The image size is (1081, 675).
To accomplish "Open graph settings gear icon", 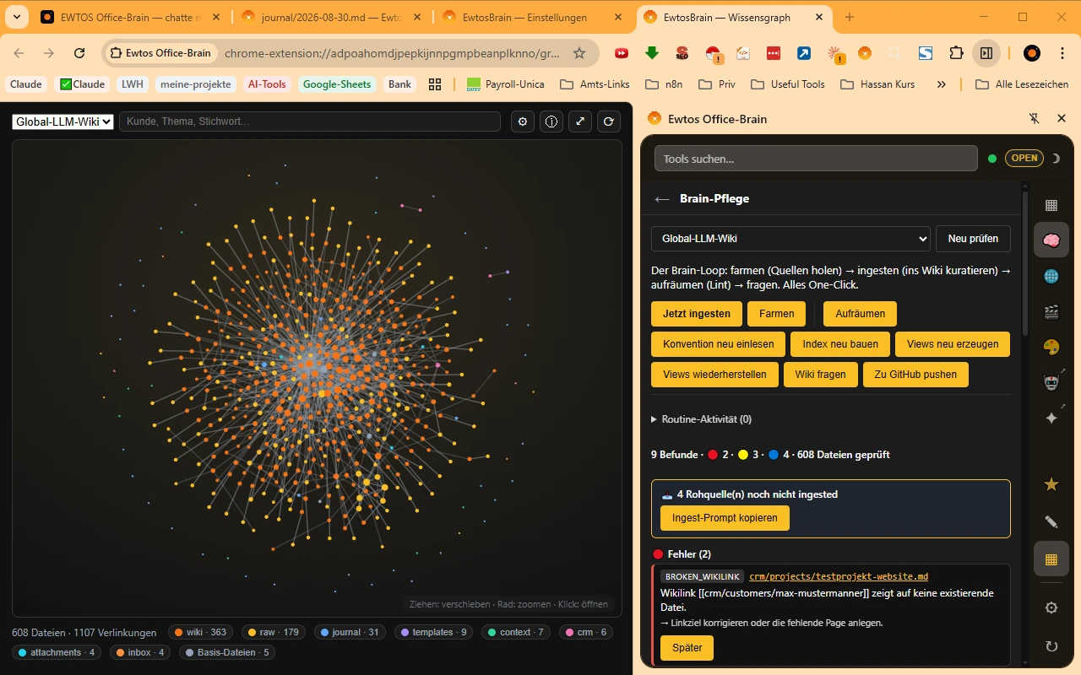I will coord(524,121).
